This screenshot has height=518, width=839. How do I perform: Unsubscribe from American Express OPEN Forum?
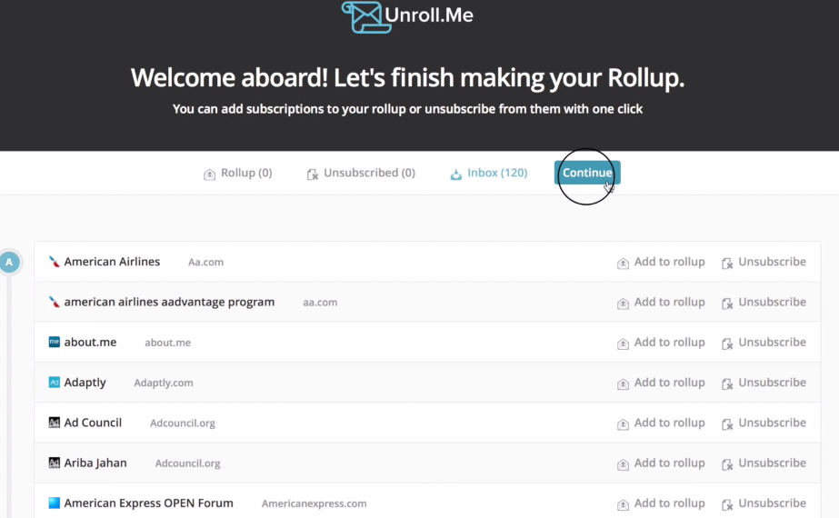click(x=764, y=503)
